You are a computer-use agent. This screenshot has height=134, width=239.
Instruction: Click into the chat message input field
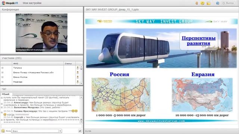[x=41, y=126]
